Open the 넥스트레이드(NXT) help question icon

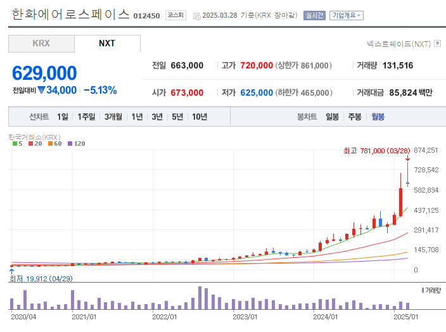tap(438, 44)
